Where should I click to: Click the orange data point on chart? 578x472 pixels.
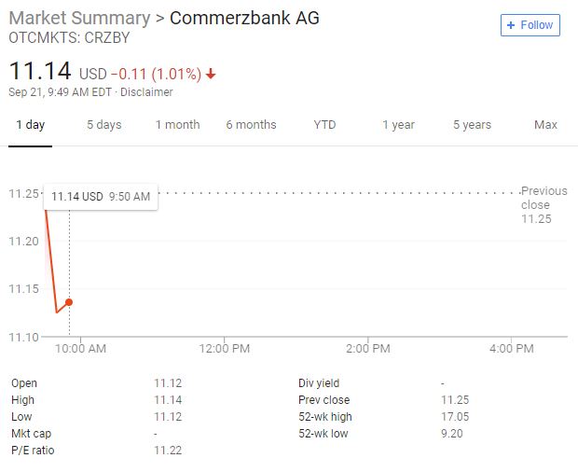69,302
